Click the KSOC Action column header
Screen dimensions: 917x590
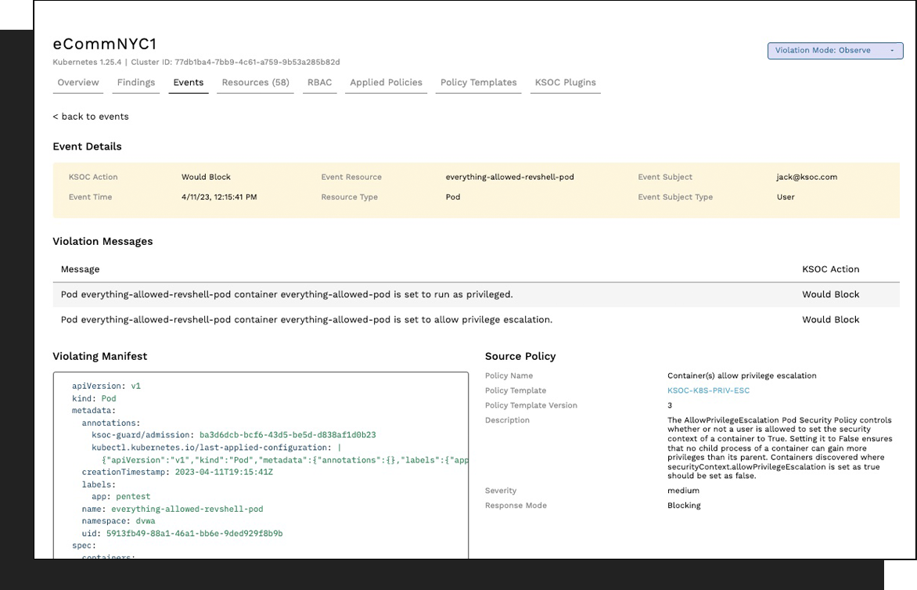[x=830, y=269]
